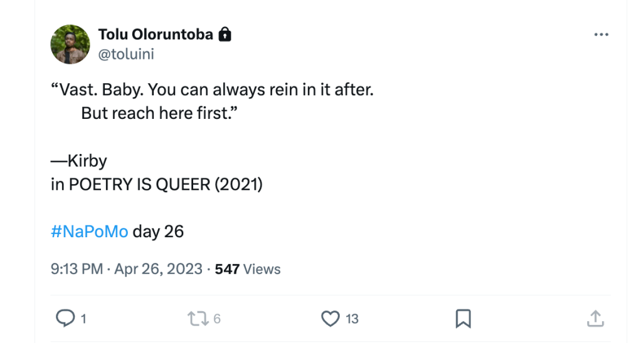This screenshot has height=343, width=641.
Task: View the 547 Views analytics
Action: click(x=248, y=269)
